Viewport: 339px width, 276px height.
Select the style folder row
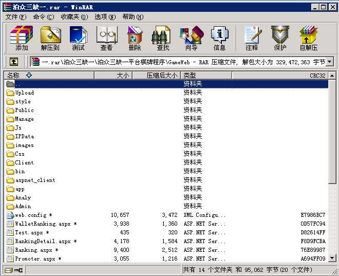166,101
